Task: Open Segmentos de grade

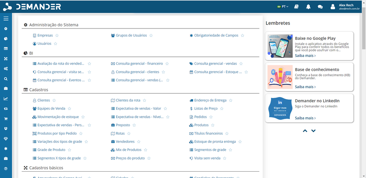Action: tap(210, 150)
